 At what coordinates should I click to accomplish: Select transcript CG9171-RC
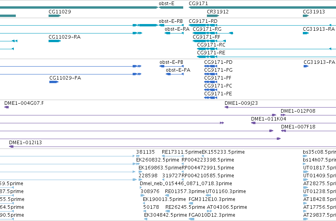267,49
